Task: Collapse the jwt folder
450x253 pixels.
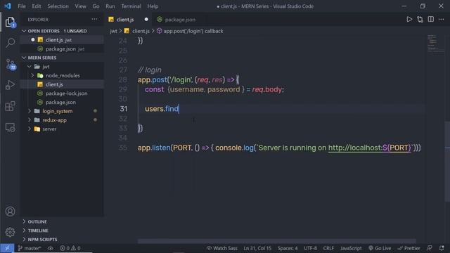Action: [30, 67]
